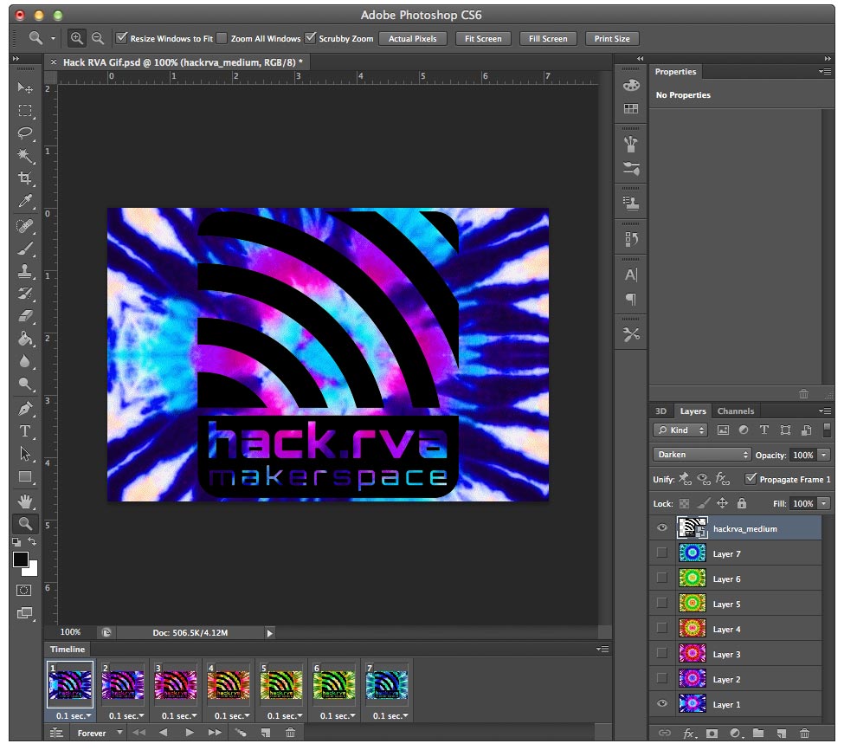Toggle Resize Windows to Fit checkbox
Screen dimensions: 844x750
click(122, 38)
